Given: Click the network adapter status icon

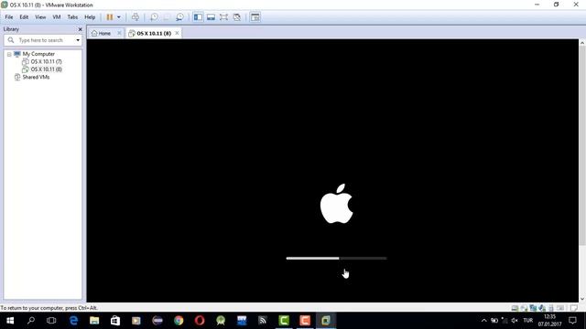Looking at the screenshot, I should pyautogui.click(x=533, y=308).
